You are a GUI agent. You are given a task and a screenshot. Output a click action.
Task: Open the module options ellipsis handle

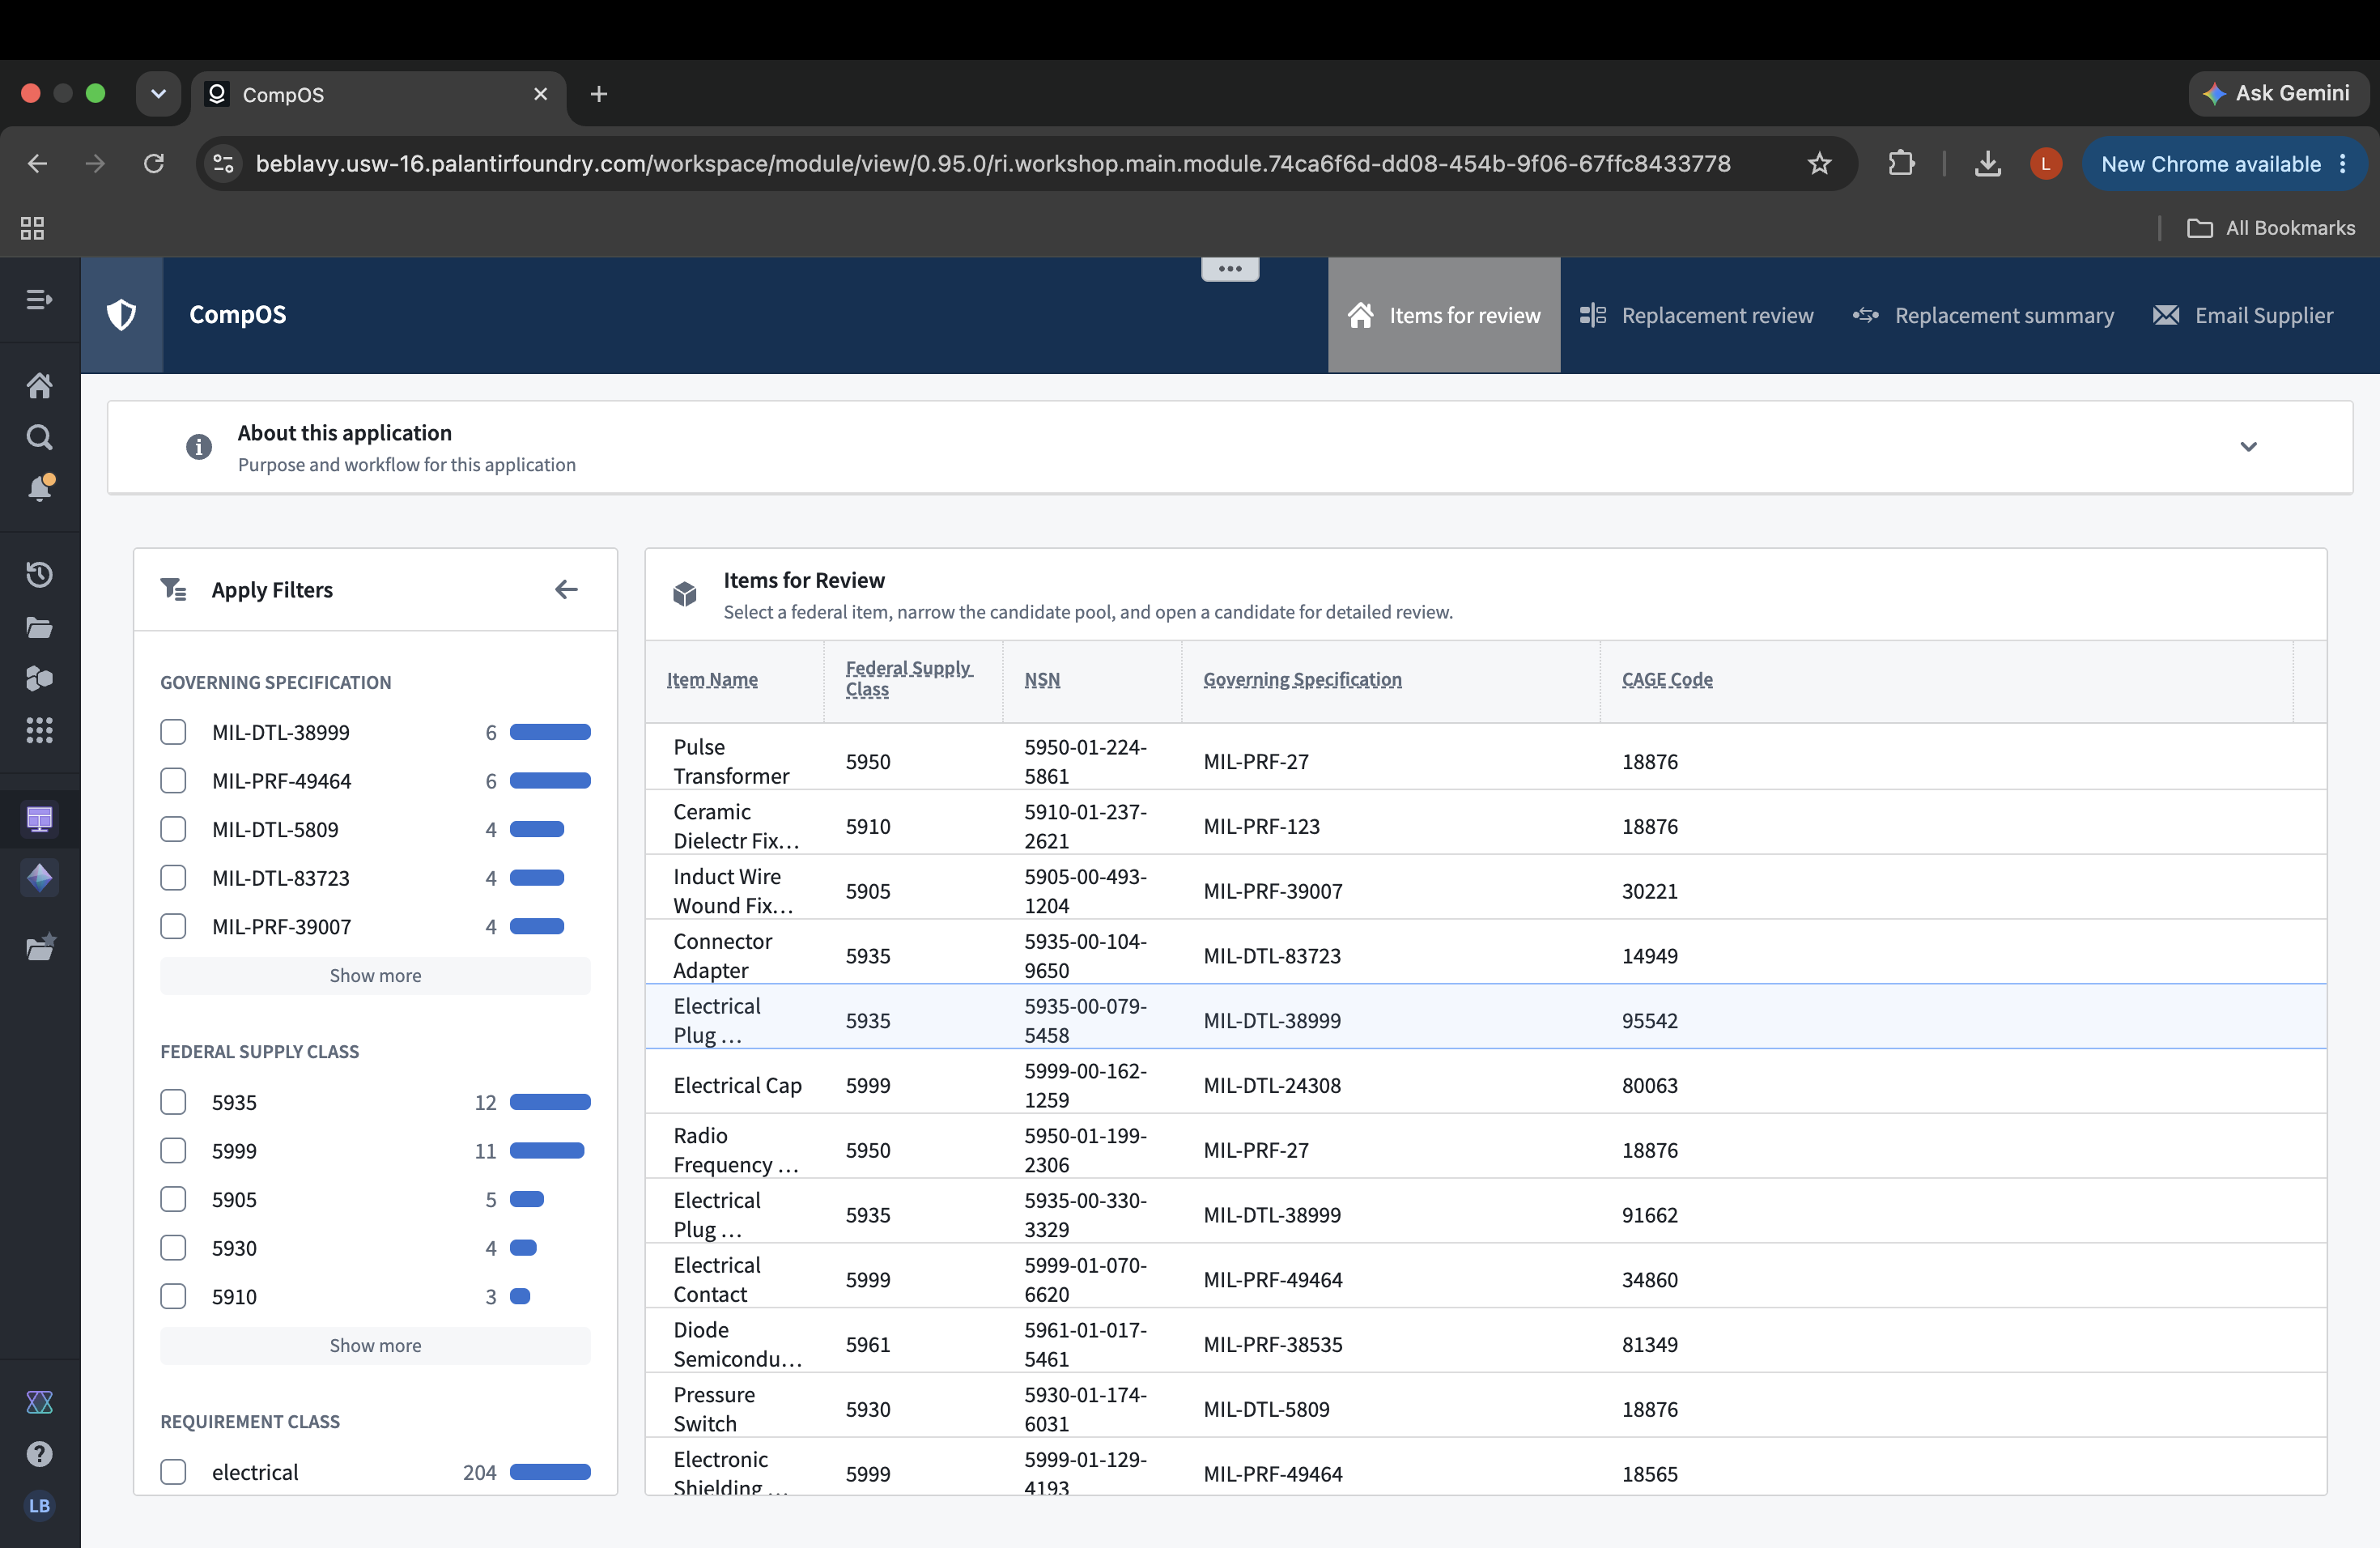pos(1230,269)
